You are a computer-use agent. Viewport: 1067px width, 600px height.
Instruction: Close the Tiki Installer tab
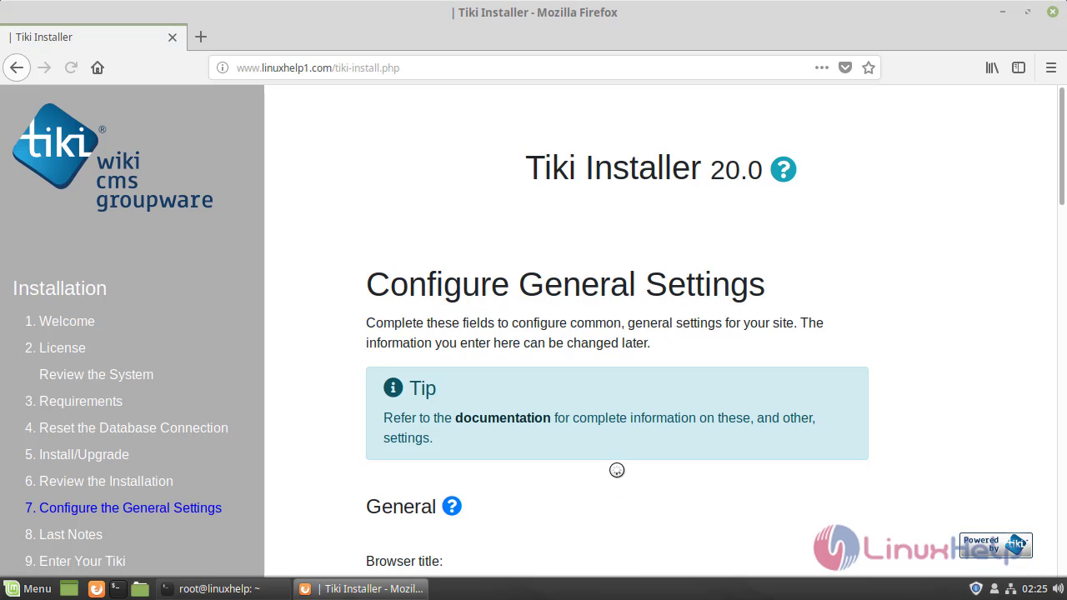(x=173, y=37)
